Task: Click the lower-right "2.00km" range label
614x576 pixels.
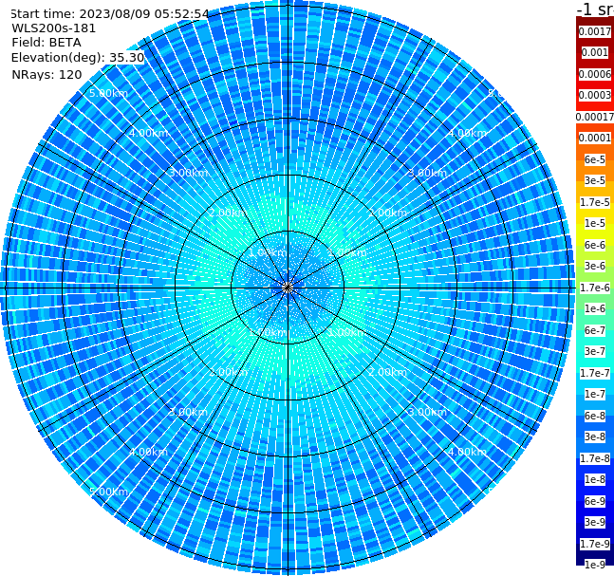Action: click(x=388, y=372)
